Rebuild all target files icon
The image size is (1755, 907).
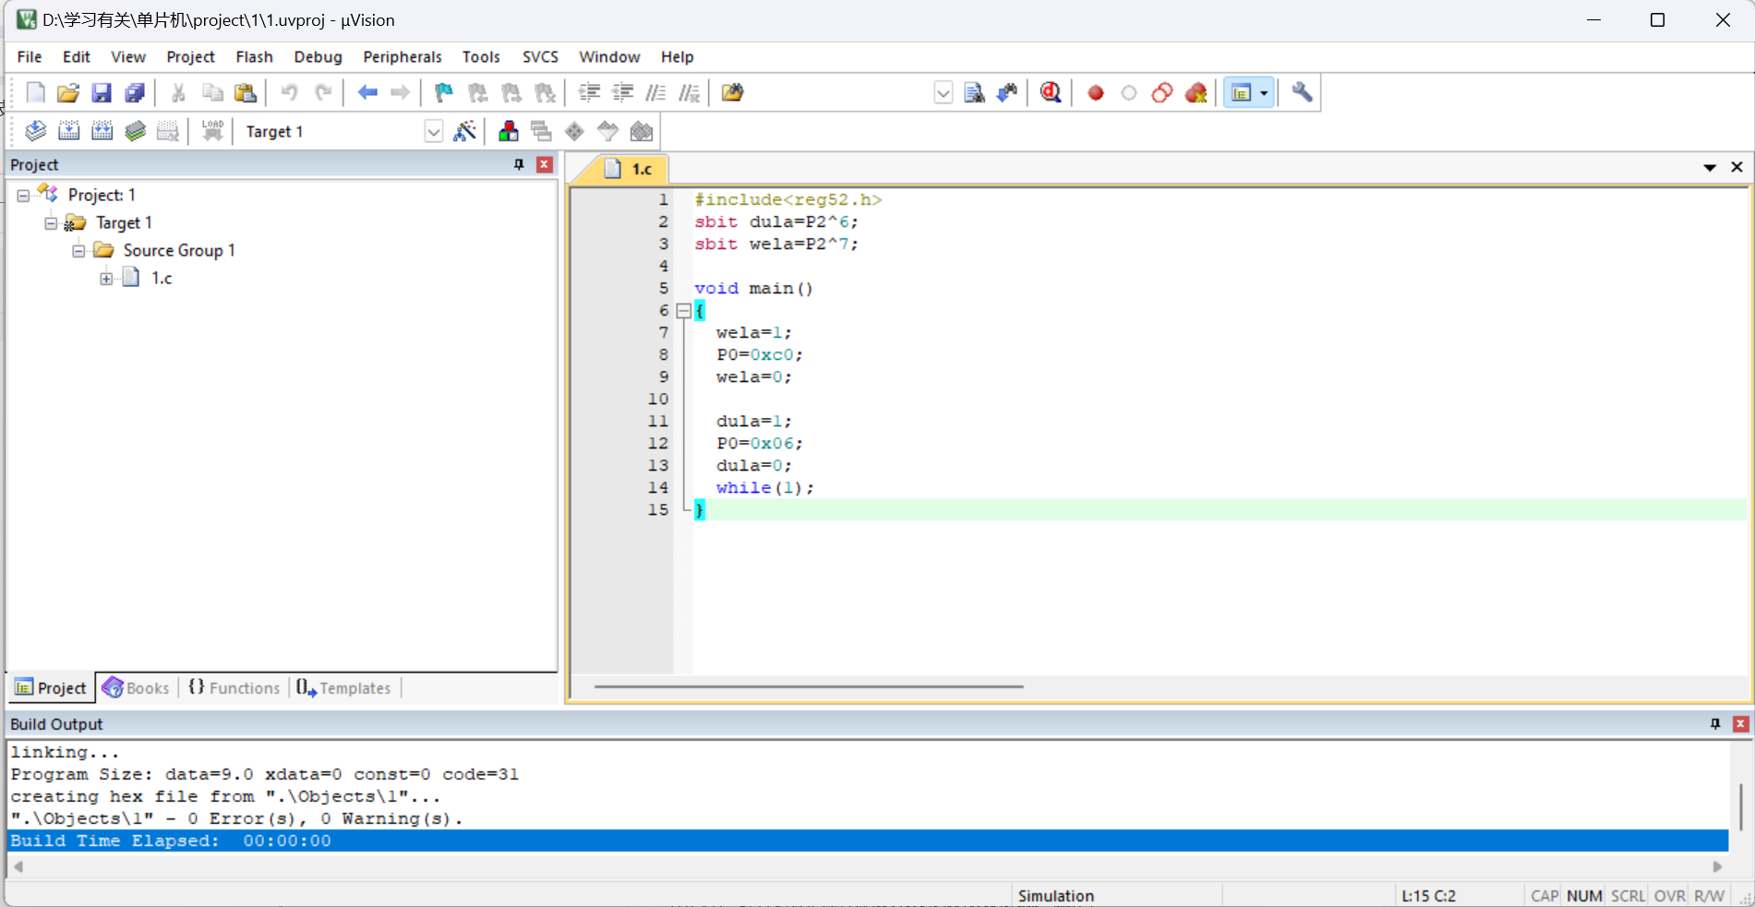[x=102, y=131]
